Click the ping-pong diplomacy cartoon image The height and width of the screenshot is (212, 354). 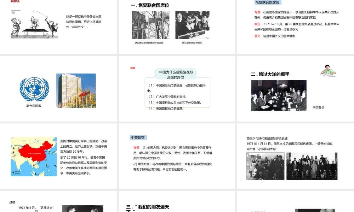(34, 24)
